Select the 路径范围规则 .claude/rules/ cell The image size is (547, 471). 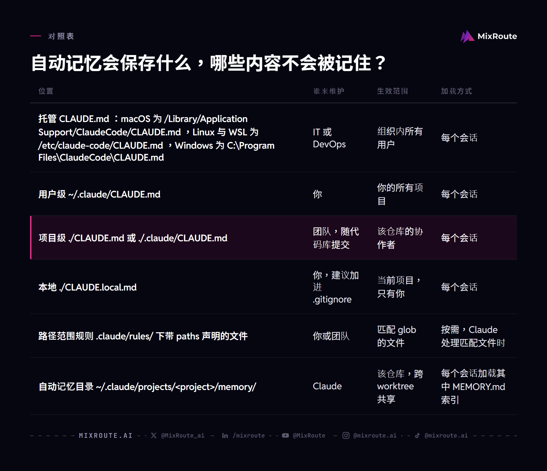[x=143, y=336]
